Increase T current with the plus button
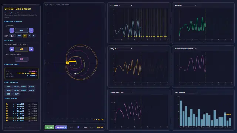 click(x=31, y=30)
